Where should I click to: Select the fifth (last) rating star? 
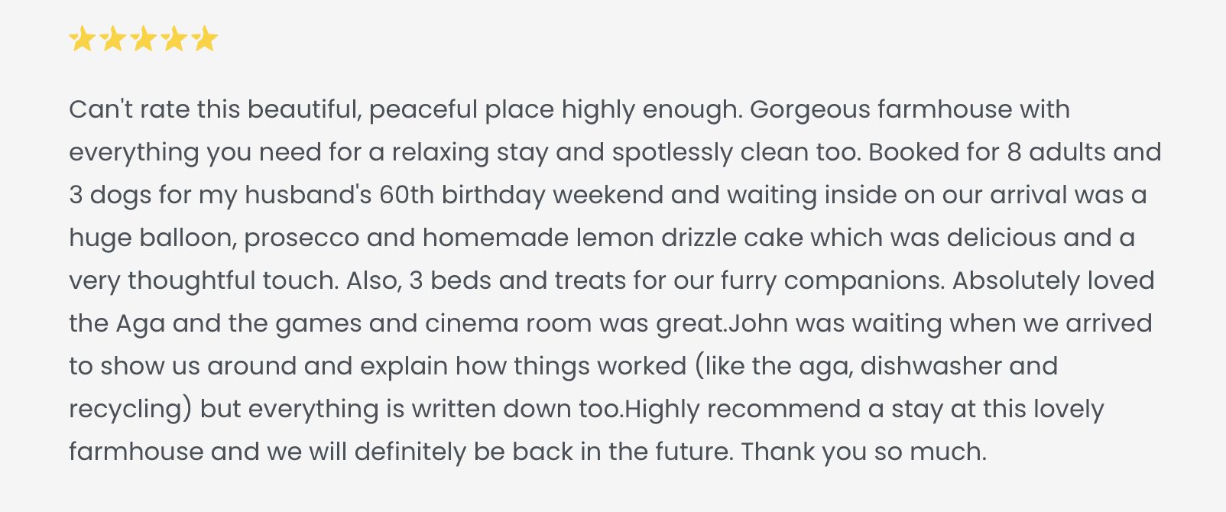coord(205,38)
